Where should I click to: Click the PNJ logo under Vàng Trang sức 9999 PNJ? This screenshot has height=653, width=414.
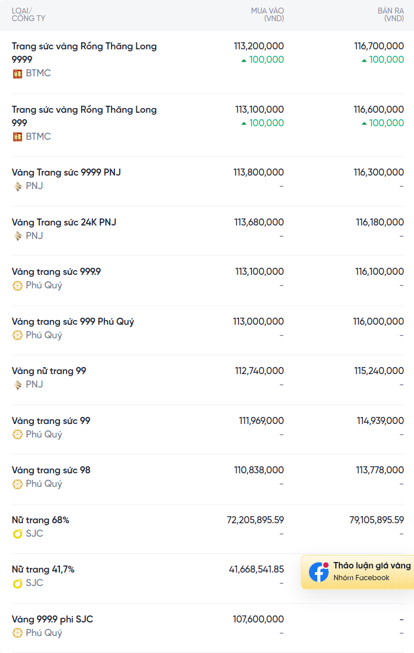click(17, 186)
